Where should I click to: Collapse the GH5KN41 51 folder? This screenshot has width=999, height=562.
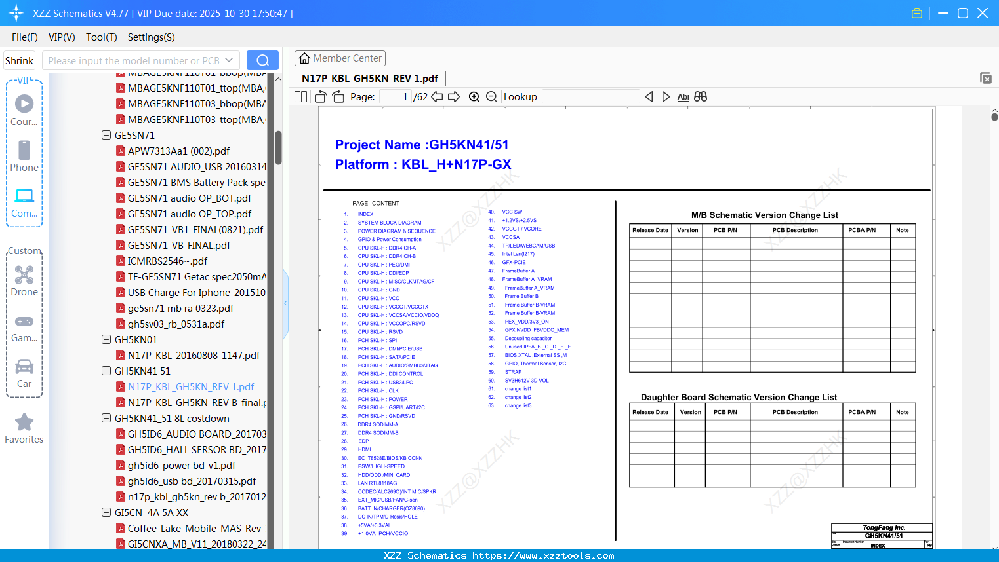point(106,371)
